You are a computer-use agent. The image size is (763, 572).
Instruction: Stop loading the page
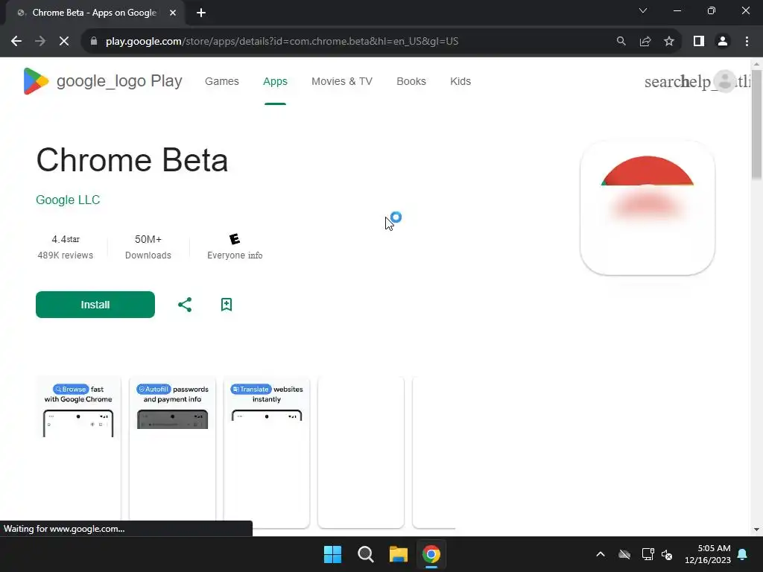click(x=64, y=42)
